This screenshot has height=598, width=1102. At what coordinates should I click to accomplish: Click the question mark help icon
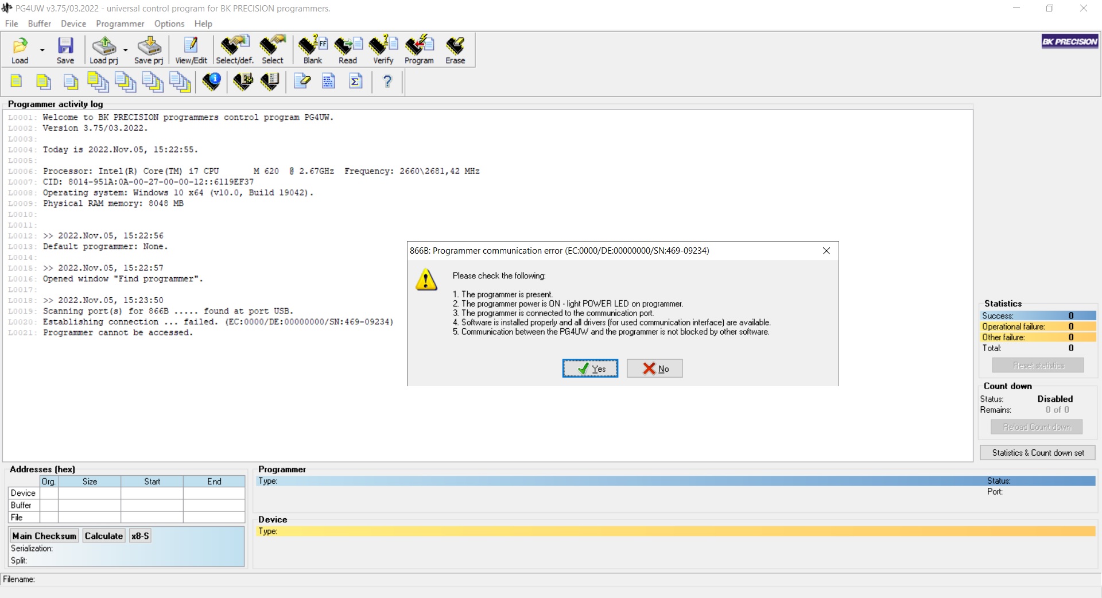387,81
